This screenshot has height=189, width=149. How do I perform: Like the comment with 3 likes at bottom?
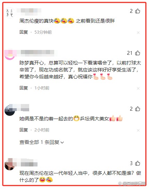click(138, 163)
